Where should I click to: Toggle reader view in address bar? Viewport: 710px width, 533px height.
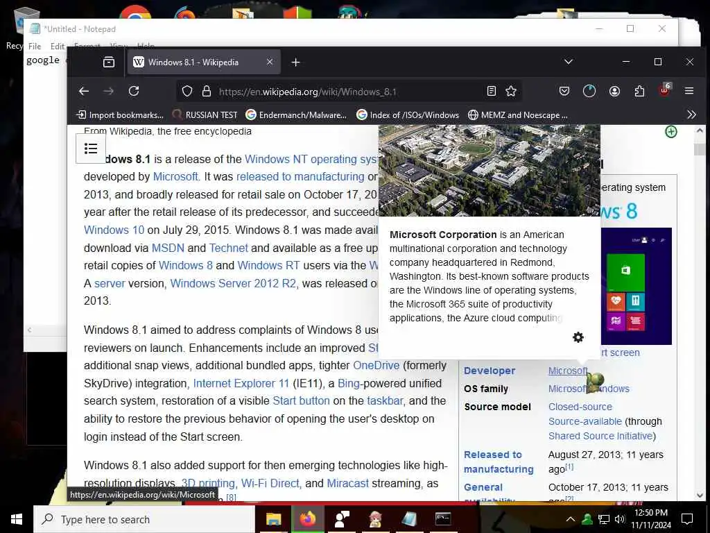tap(492, 91)
